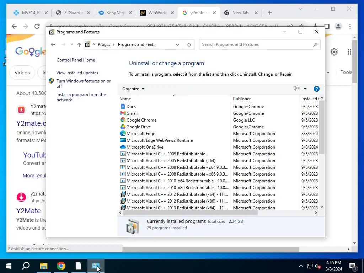Open Control Panel Home link
364x273 pixels.
76,60
